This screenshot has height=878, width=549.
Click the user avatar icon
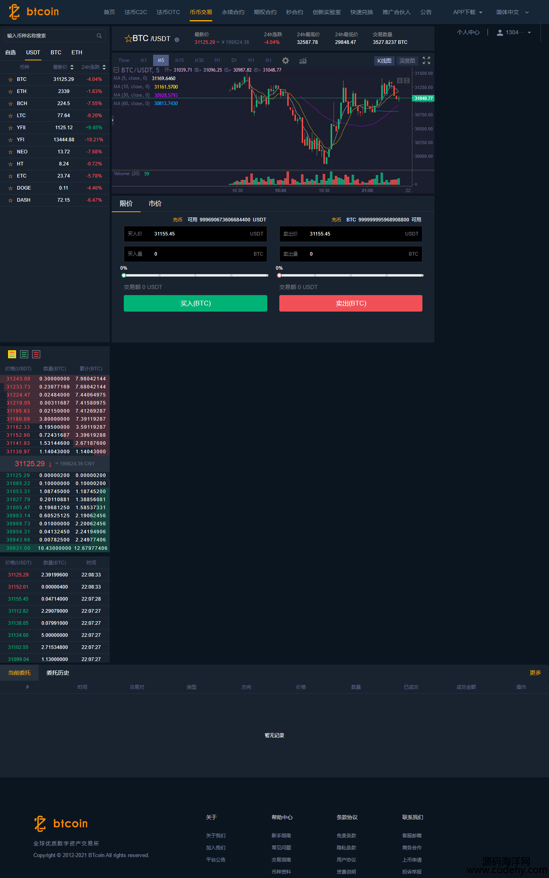click(500, 33)
